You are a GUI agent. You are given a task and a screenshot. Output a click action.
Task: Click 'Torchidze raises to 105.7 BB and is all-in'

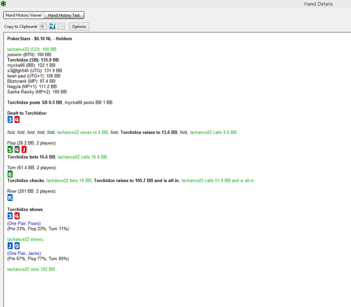136,181
